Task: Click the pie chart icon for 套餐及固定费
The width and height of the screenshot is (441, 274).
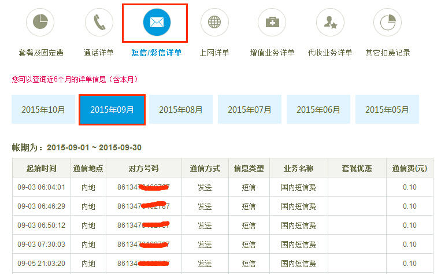Action: (x=40, y=23)
